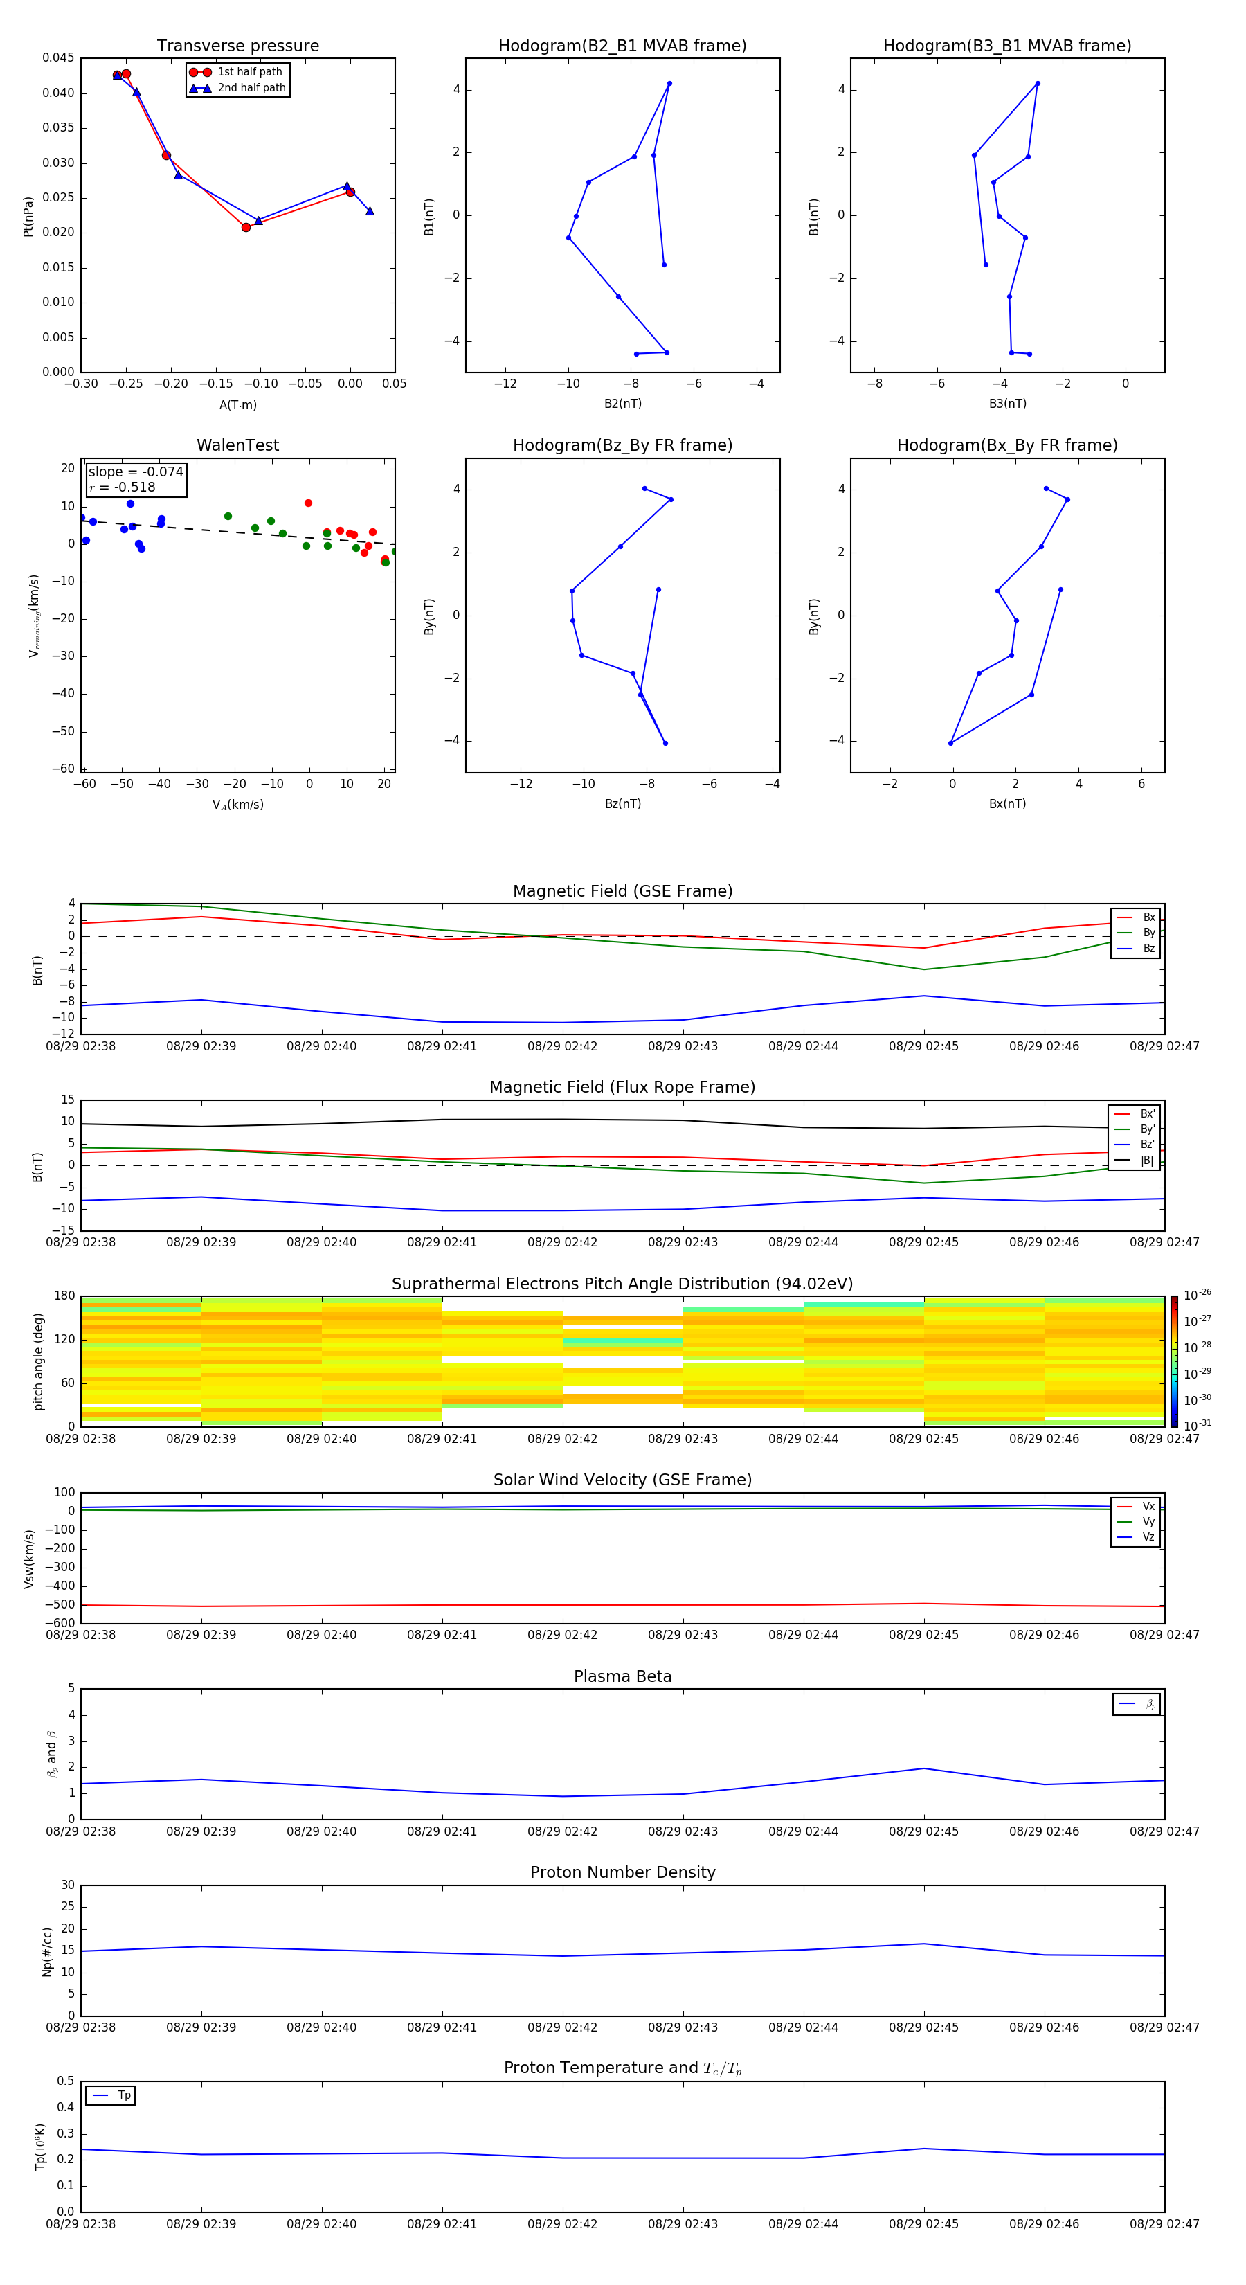Click the "βp and β" y-axis label
Image resolution: width=1246 pixels, height=2285 pixels.
[x=51, y=1754]
